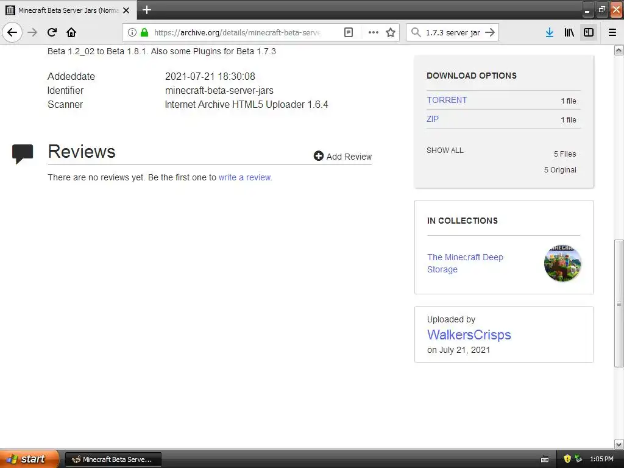This screenshot has width=624, height=468.
Task: Select the Minecraft Beta Server Jars tab
Action: (68, 10)
